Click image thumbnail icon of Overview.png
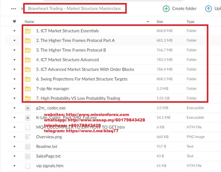The image size is (221, 172). (28, 137)
